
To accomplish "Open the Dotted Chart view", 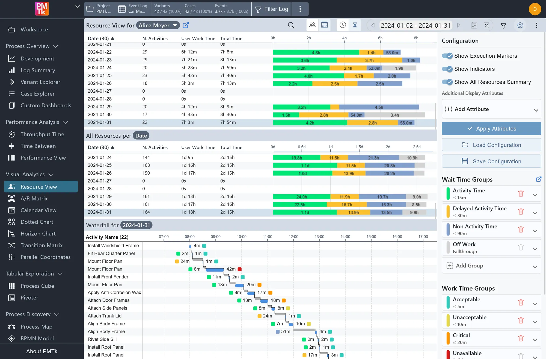I will [x=37, y=222].
